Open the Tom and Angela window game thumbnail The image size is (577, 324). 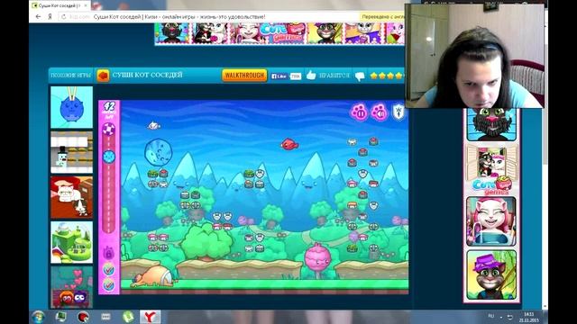pos(492,162)
